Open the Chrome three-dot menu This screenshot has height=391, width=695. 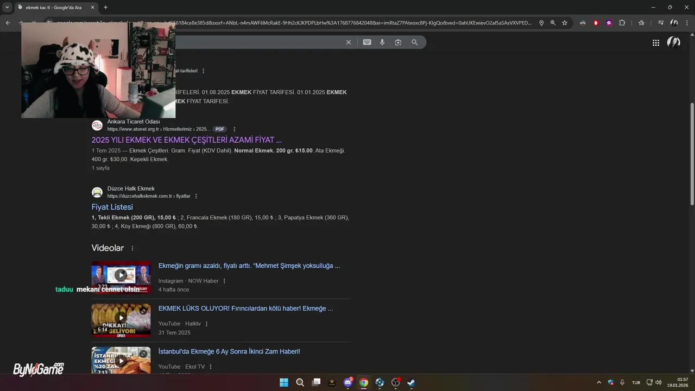(x=687, y=23)
